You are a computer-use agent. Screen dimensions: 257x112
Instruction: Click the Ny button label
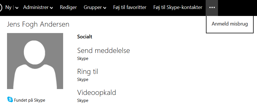8,8
